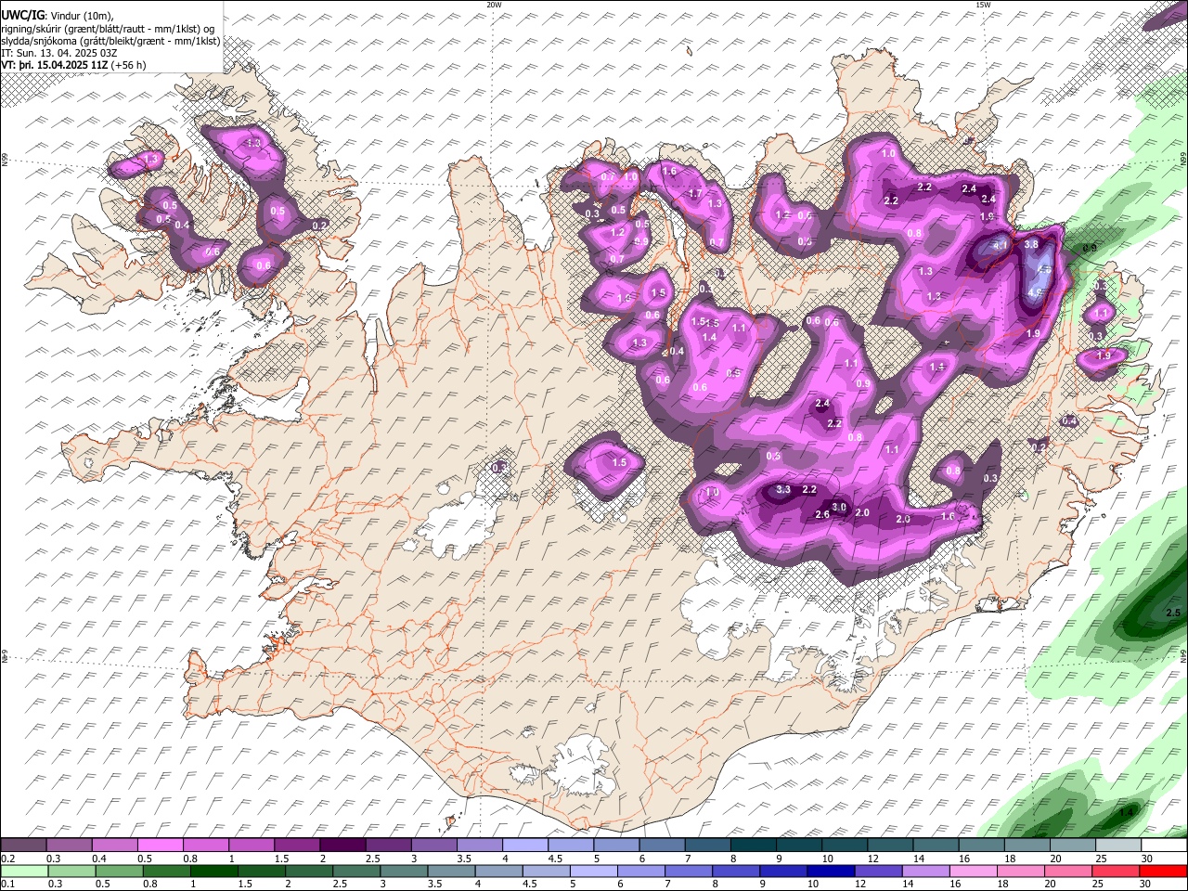Image resolution: width=1188 pixels, height=891 pixels.
Task: Click the '2.5' value in green offshore rain area
Action: [1172, 613]
